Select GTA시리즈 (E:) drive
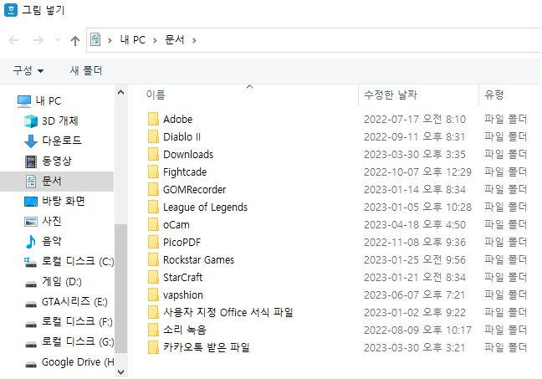Screen dimensions: 542x379 pyautogui.click(x=66, y=302)
